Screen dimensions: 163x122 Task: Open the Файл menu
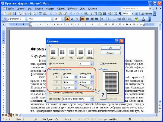point(11,9)
